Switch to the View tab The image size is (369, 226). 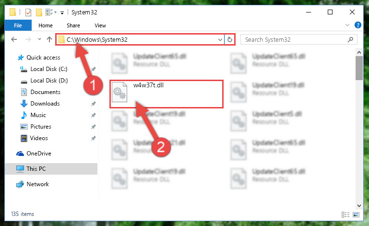[x=100, y=25]
